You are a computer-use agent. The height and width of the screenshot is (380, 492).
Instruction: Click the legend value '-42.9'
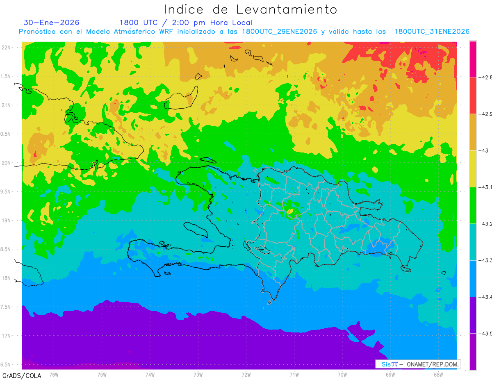click(486, 114)
